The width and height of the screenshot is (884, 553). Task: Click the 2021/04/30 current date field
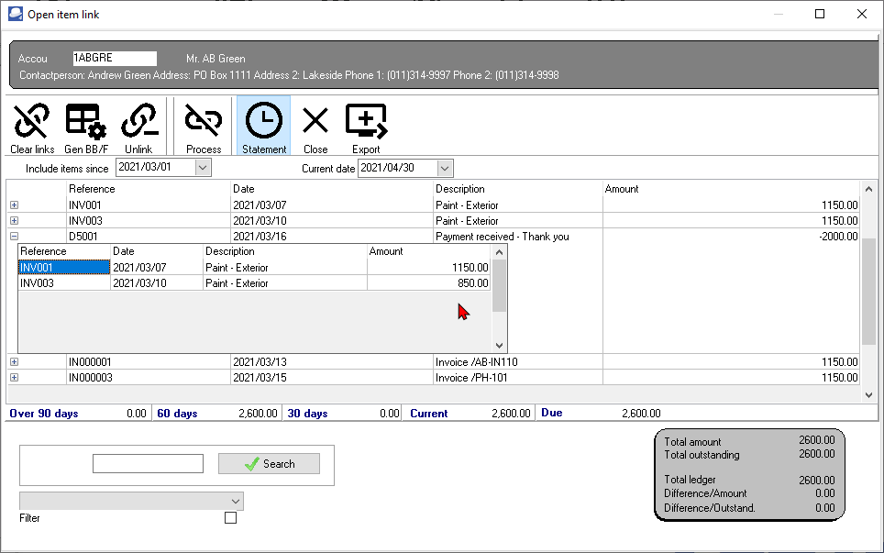click(x=397, y=168)
